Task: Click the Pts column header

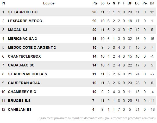Action: [x=95, y=3]
